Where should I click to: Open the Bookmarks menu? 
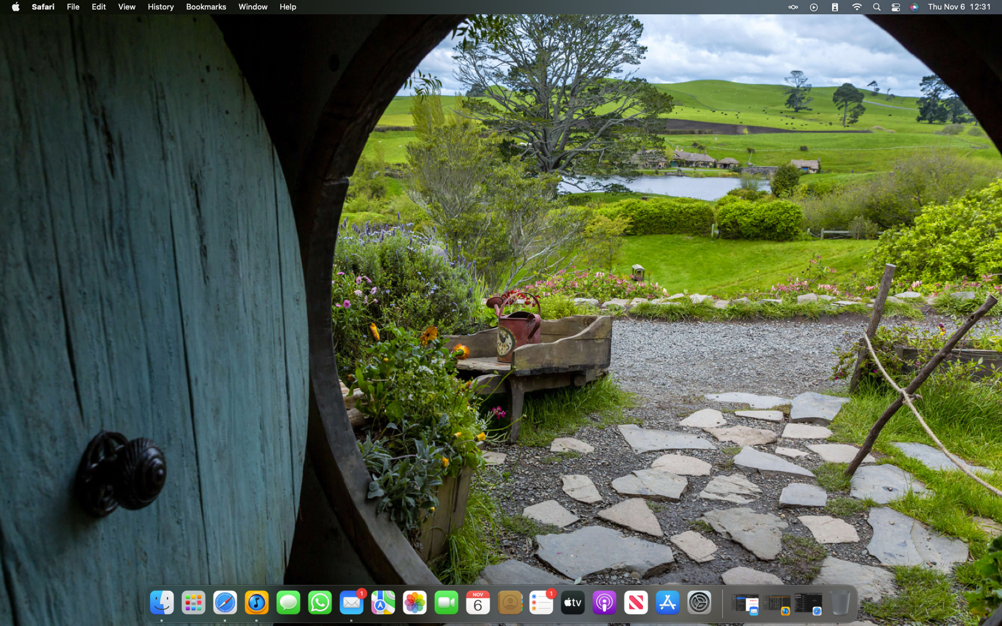(x=206, y=7)
